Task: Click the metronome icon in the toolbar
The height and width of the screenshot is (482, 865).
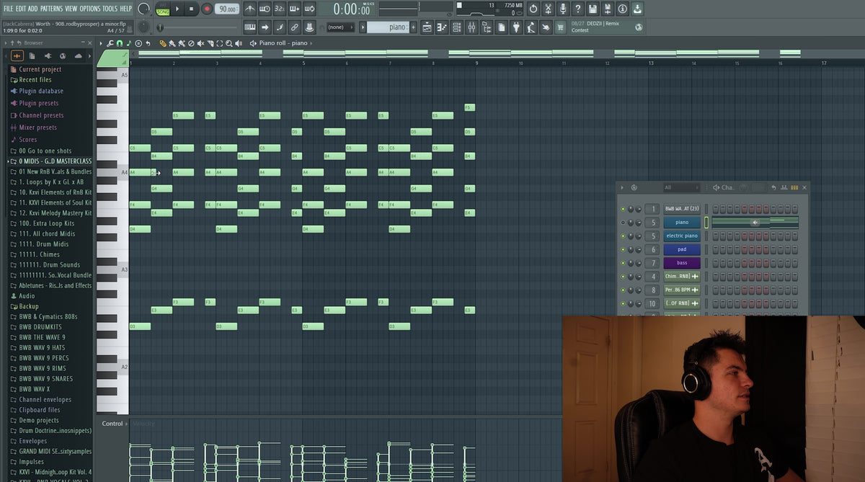Action: 249,9
